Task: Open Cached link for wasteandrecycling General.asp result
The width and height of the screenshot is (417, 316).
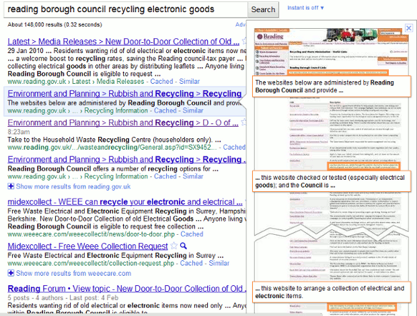Action: tap(234, 147)
